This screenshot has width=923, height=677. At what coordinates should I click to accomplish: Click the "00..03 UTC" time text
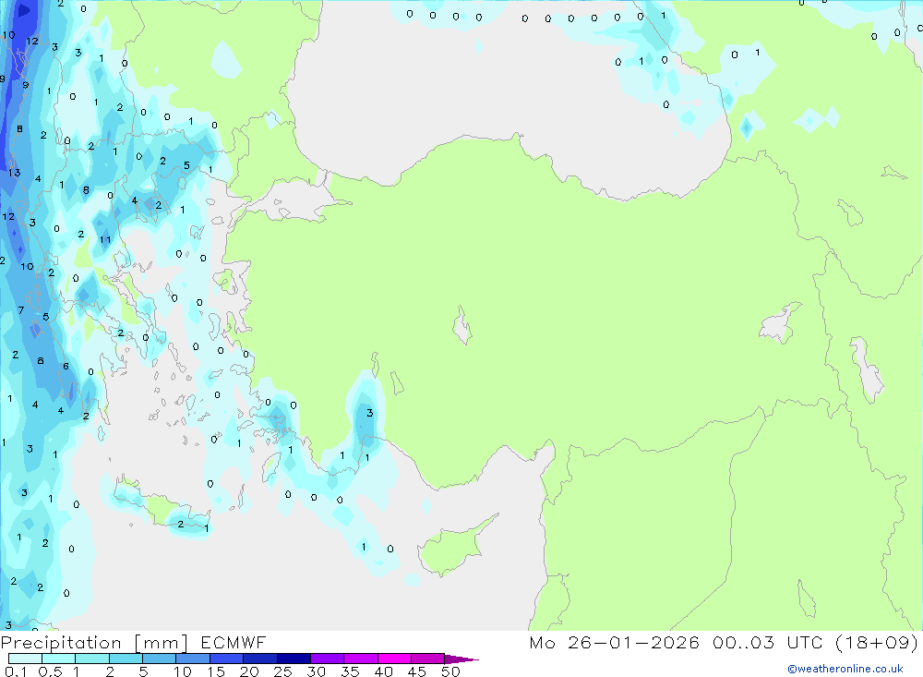(767, 642)
